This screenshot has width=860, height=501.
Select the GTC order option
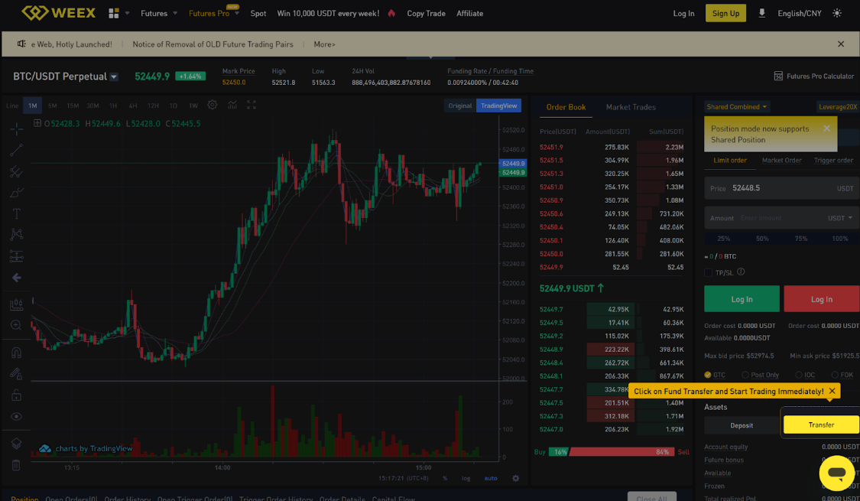click(x=715, y=375)
